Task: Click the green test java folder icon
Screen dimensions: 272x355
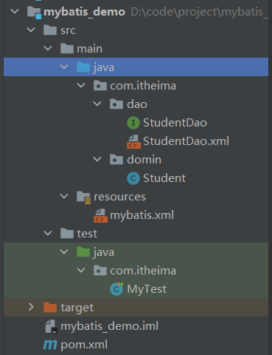Action: point(83,252)
